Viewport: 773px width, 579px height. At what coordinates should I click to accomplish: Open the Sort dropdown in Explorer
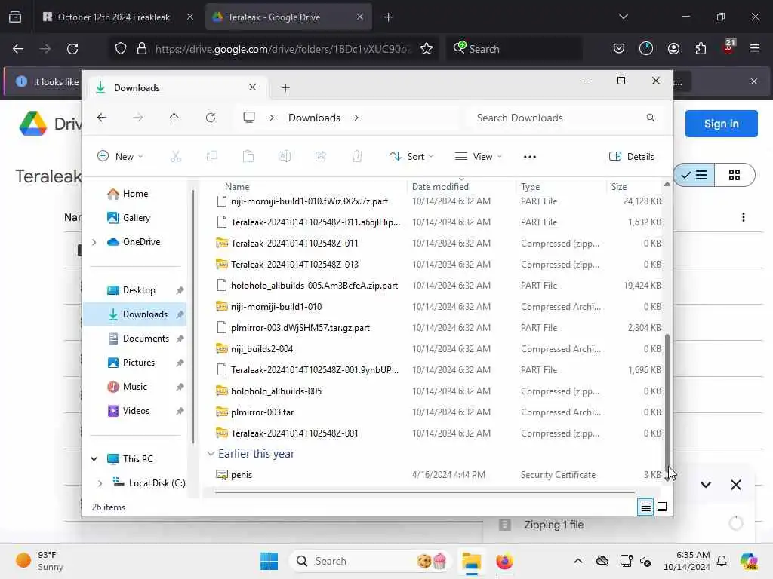pyautogui.click(x=411, y=157)
